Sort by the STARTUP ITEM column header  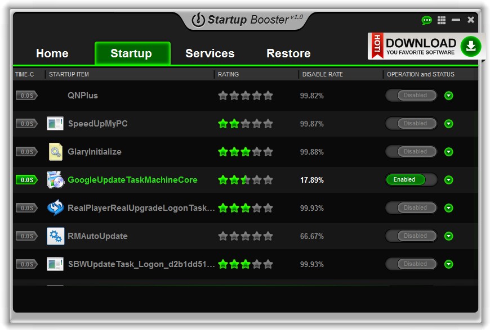click(x=69, y=74)
